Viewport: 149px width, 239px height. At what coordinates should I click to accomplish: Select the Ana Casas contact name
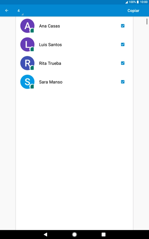pyautogui.click(x=49, y=26)
